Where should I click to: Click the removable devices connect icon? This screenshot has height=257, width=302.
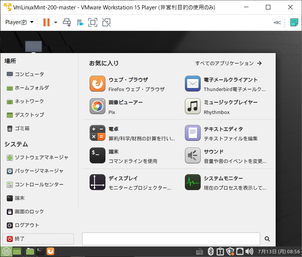coord(80,23)
